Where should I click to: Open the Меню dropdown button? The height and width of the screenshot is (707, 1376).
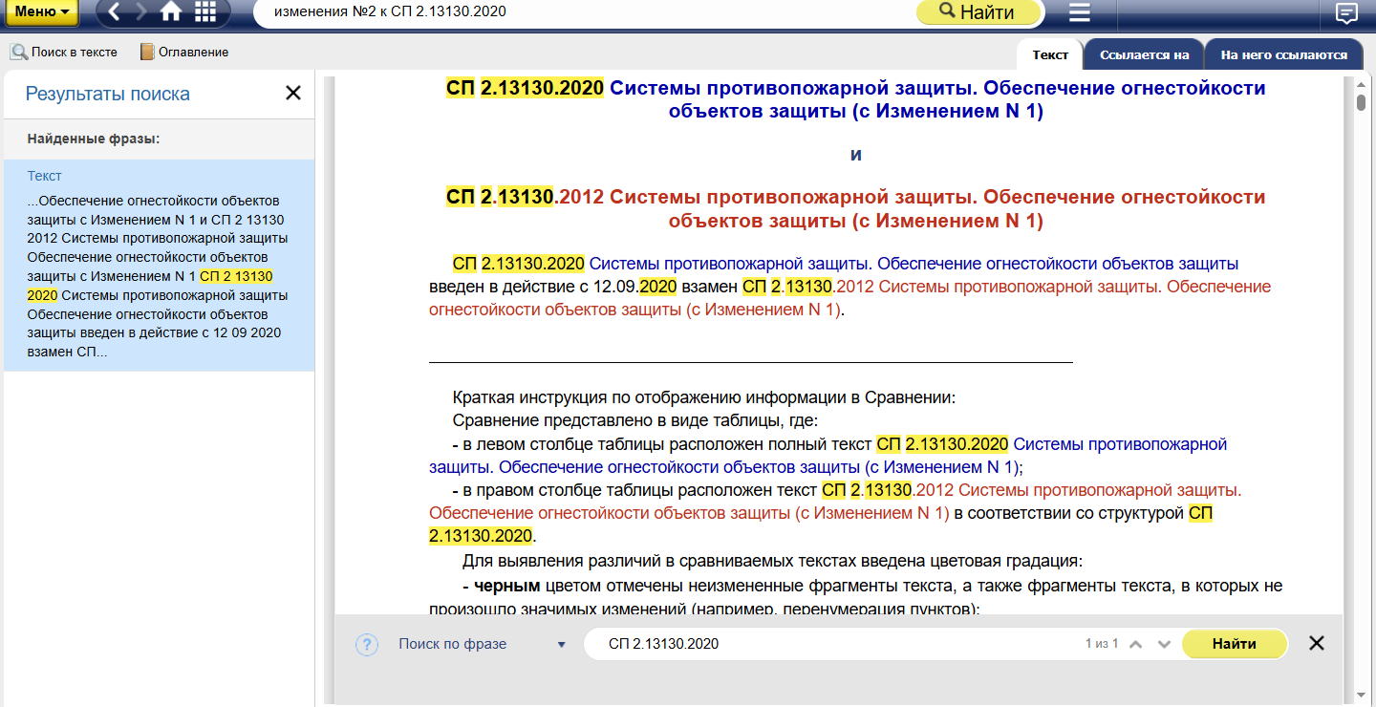tap(42, 12)
